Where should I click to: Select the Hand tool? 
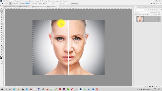point(2,50)
